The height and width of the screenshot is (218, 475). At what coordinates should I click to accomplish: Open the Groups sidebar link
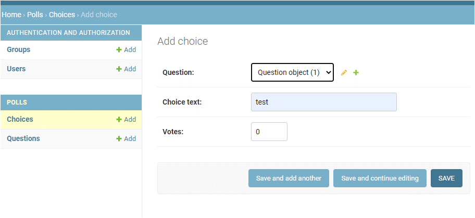[19, 50]
